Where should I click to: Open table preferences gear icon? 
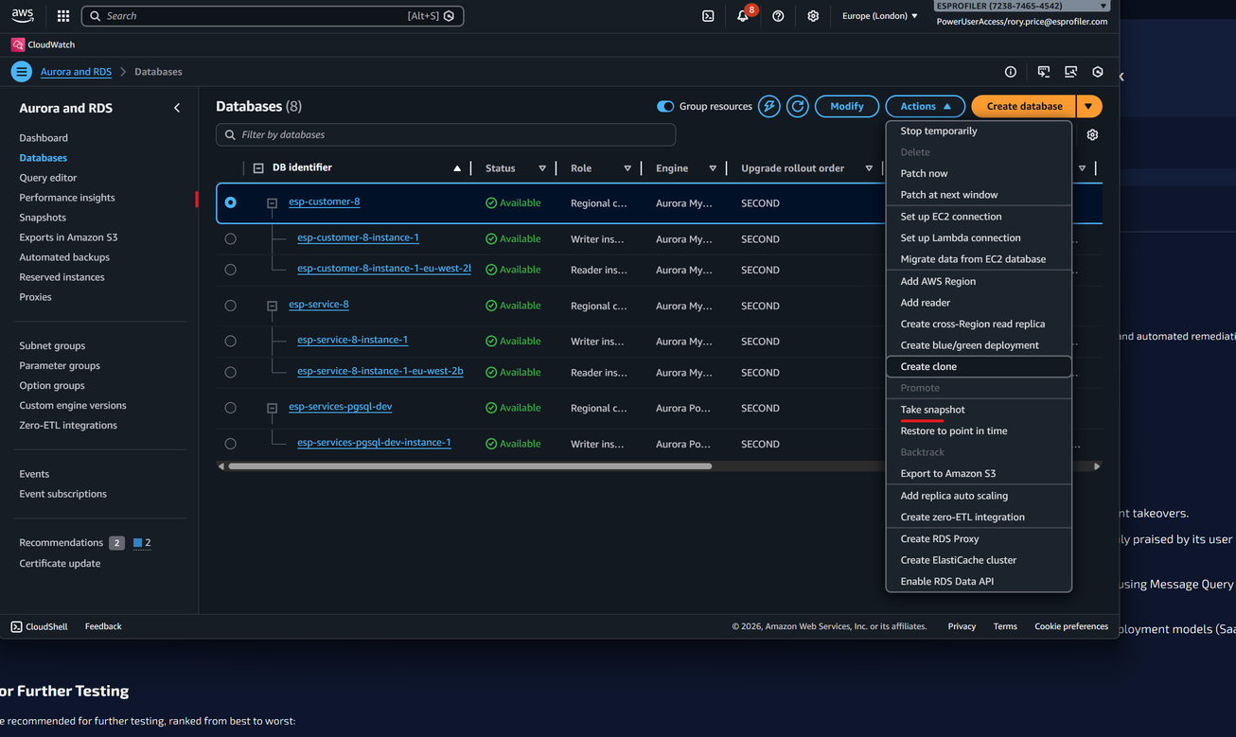[1092, 134]
